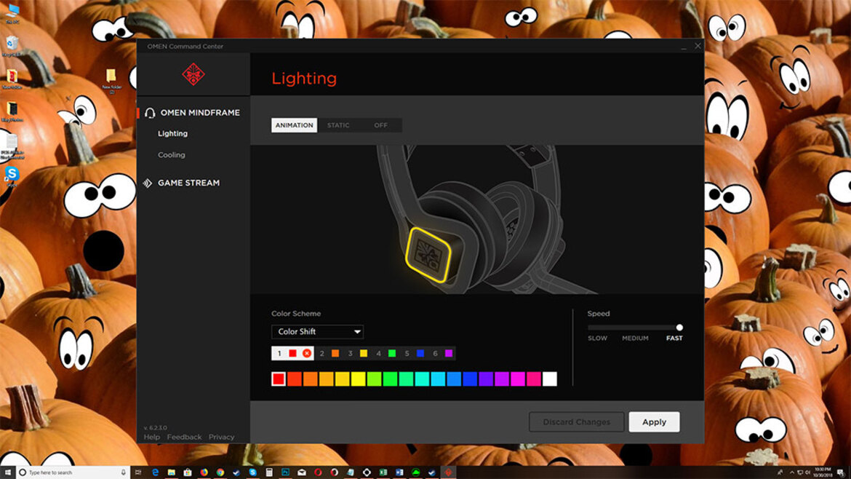Open Calculator from the taskbar
The height and width of the screenshot is (479, 851).
click(269, 472)
